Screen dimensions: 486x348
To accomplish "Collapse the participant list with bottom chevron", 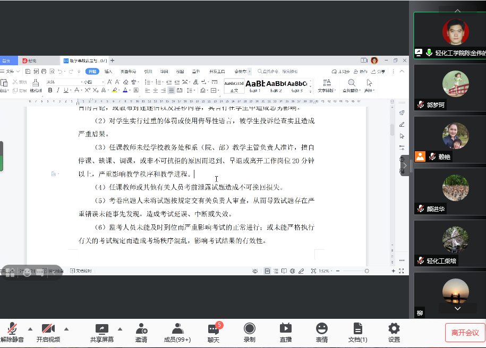I will click(x=458, y=308).
